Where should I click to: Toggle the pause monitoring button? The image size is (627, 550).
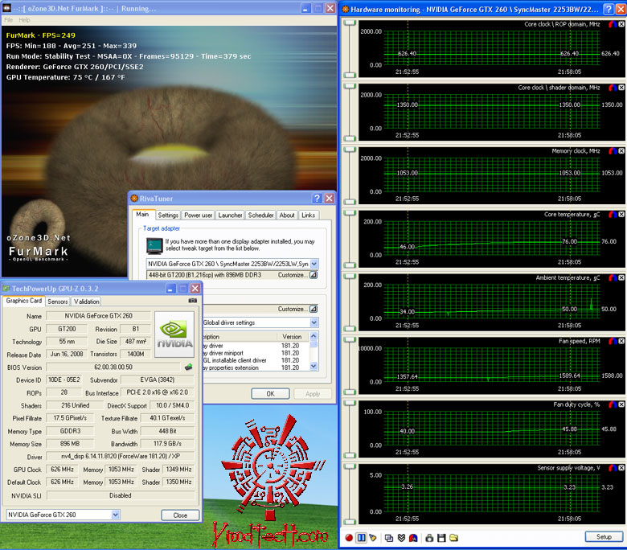coord(361,538)
